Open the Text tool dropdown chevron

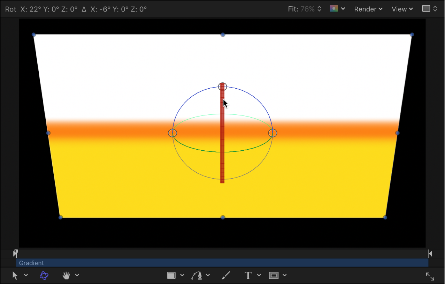(259, 275)
